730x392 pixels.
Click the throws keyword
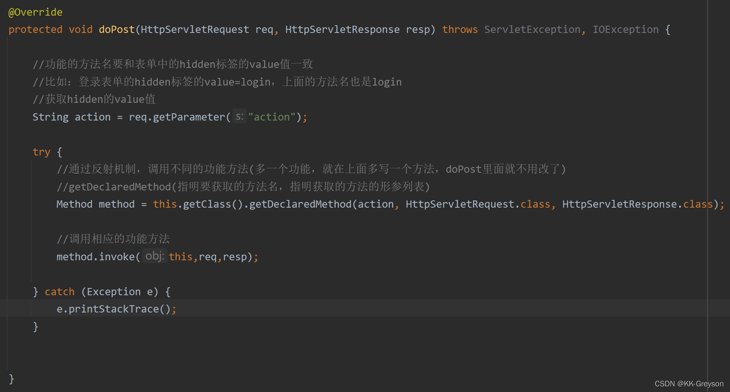460,30
